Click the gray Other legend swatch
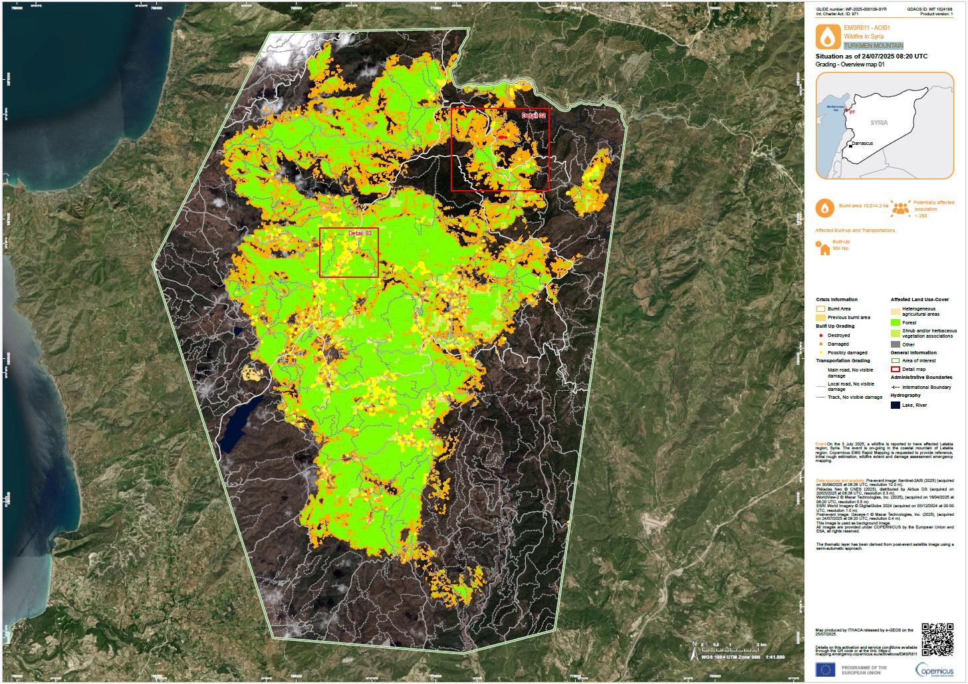The width and height of the screenshot is (968, 684). (x=895, y=344)
